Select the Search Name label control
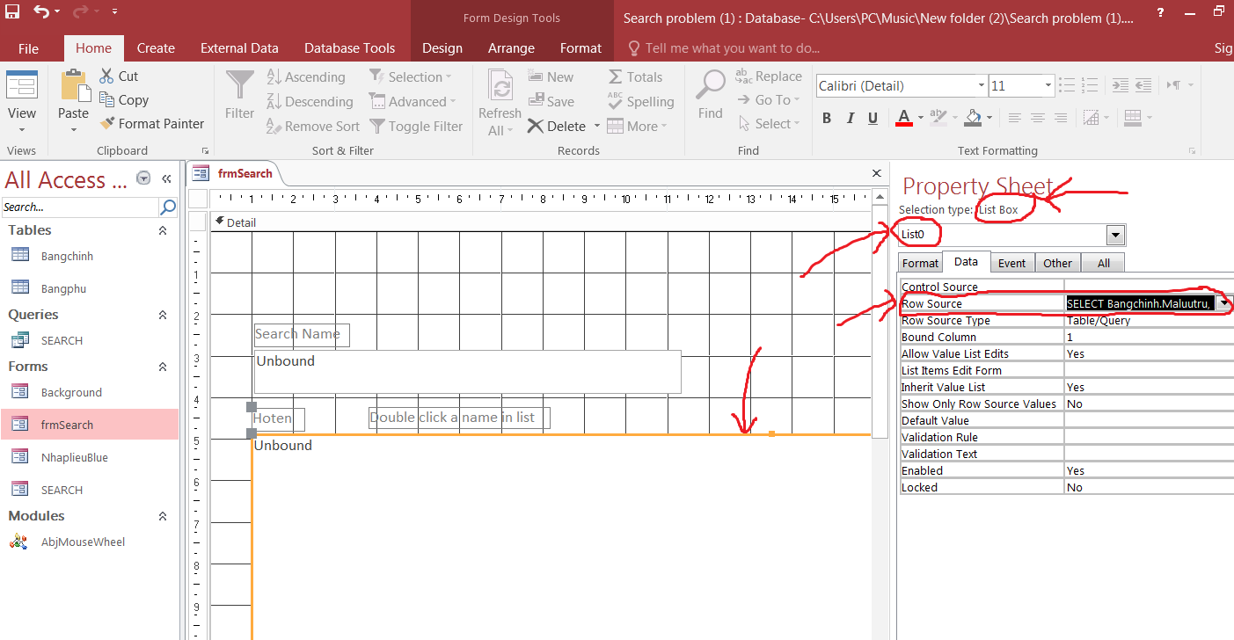The height and width of the screenshot is (640, 1234). coord(302,335)
